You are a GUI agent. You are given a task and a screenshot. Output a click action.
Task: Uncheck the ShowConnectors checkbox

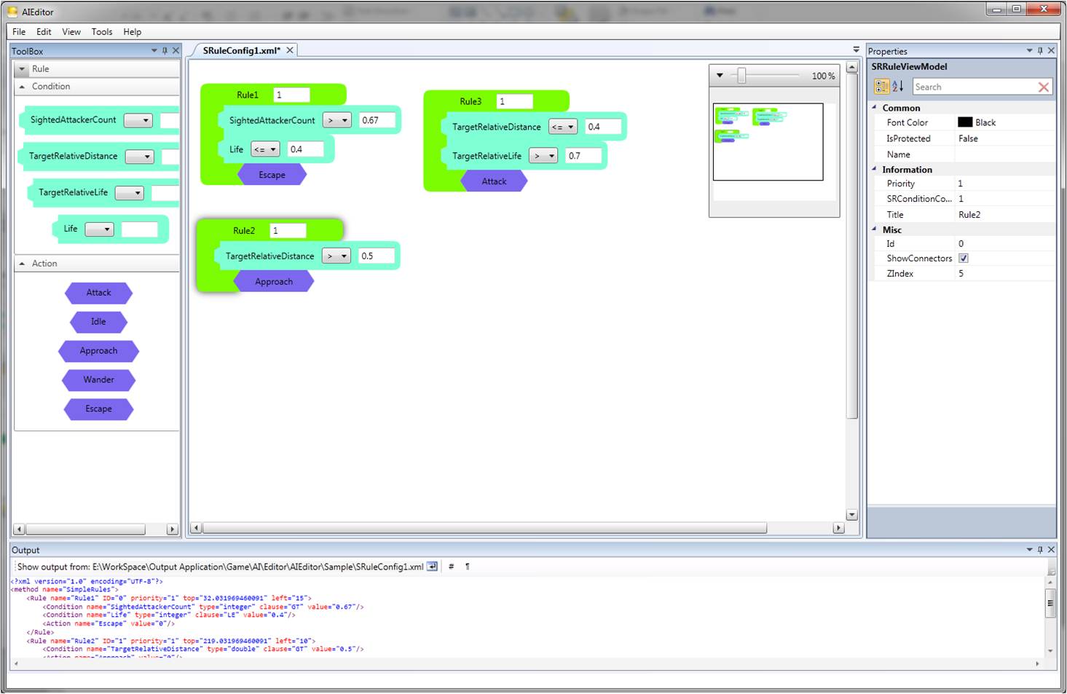point(963,259)
